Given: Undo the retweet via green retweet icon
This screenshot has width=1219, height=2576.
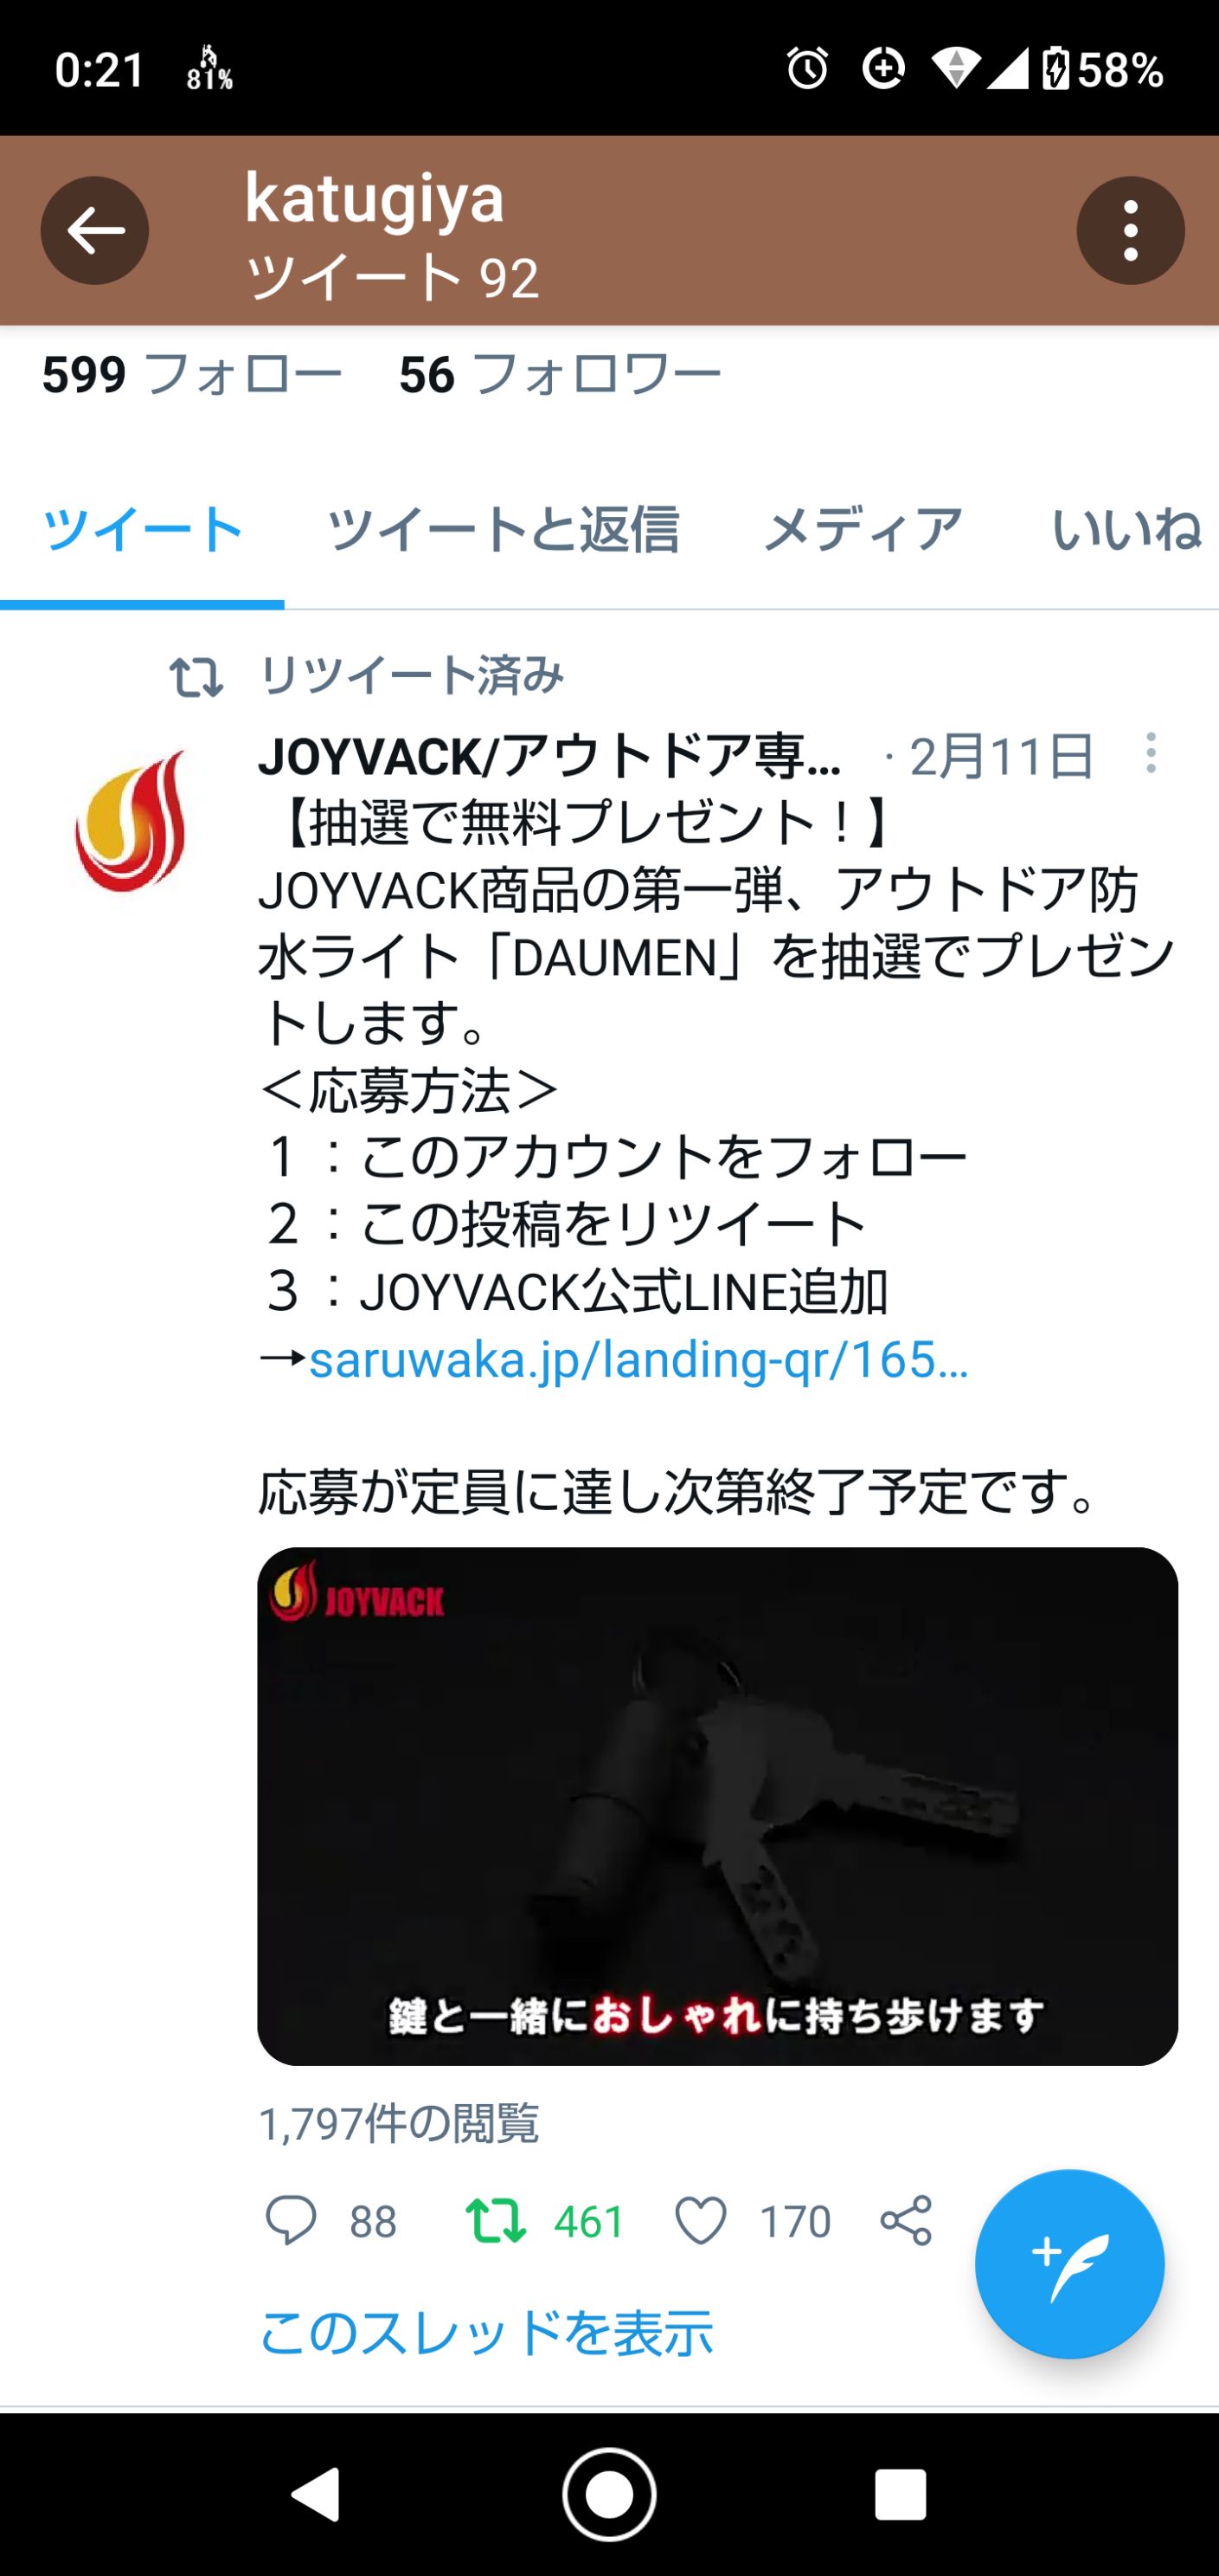Looking at the screenshot, I should pyautogui.click(x=496, y=2221).
